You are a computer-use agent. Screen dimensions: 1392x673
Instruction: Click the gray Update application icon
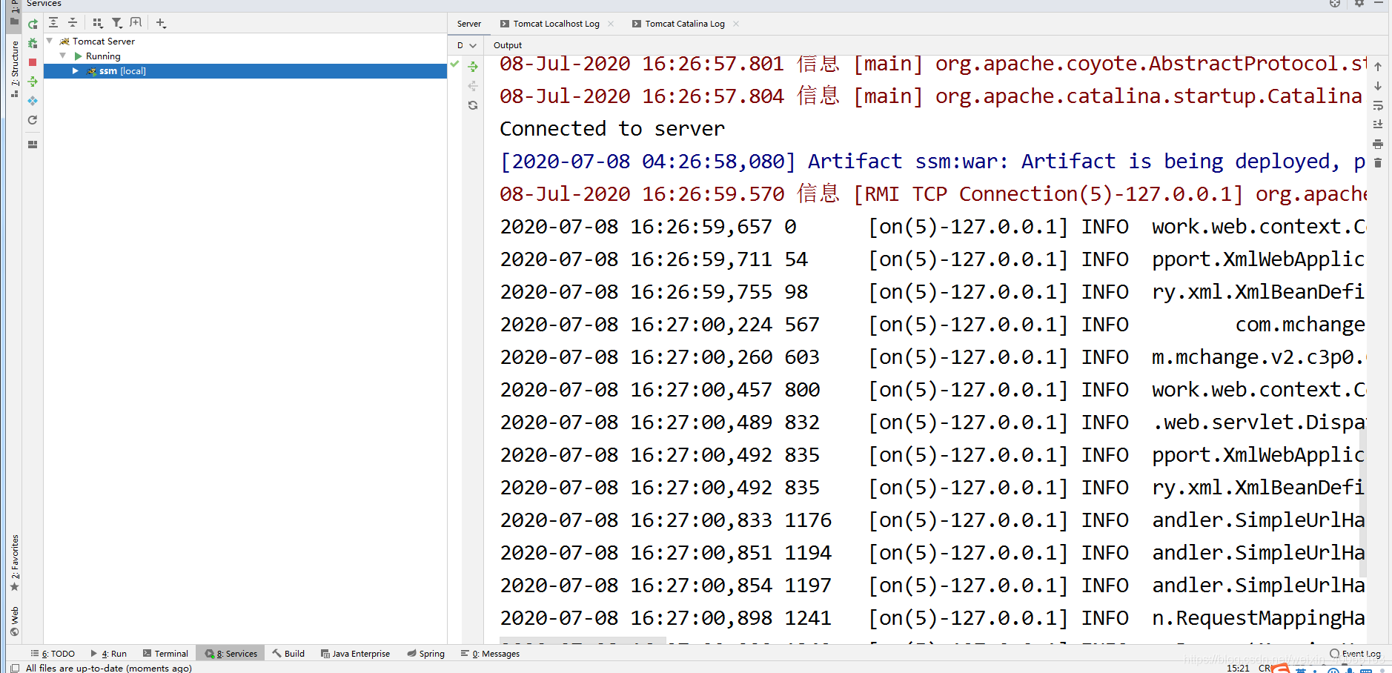33,120
